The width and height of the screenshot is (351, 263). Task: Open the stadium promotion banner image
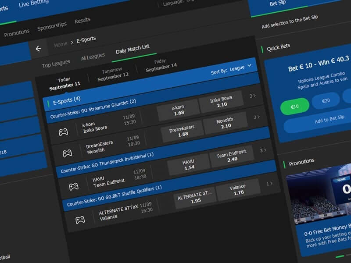point(319,194)
